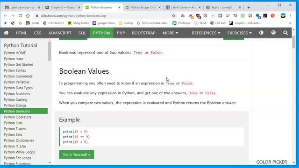Open the coding bookmarks folder
This screenshot has height=168, width=299.
point(126,23)
